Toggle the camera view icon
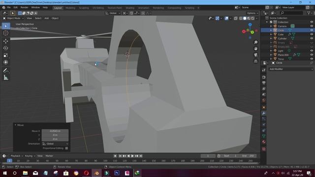 255,55
